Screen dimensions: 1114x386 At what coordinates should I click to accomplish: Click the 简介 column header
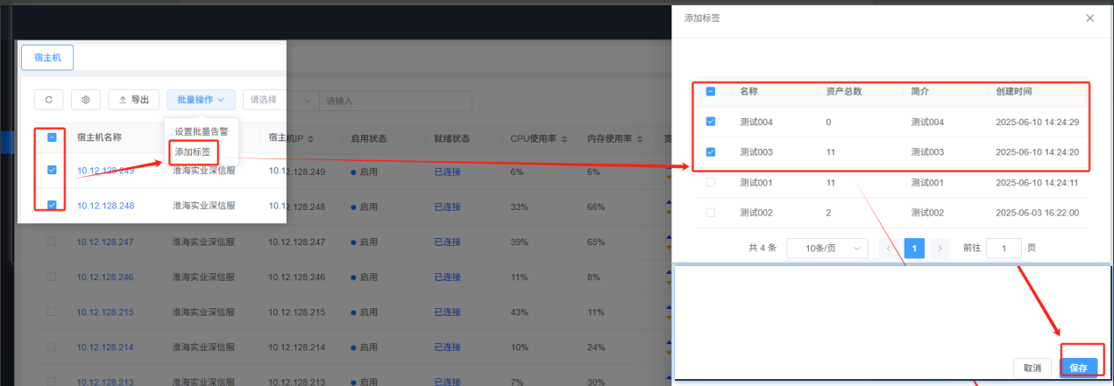pos(920,91)
